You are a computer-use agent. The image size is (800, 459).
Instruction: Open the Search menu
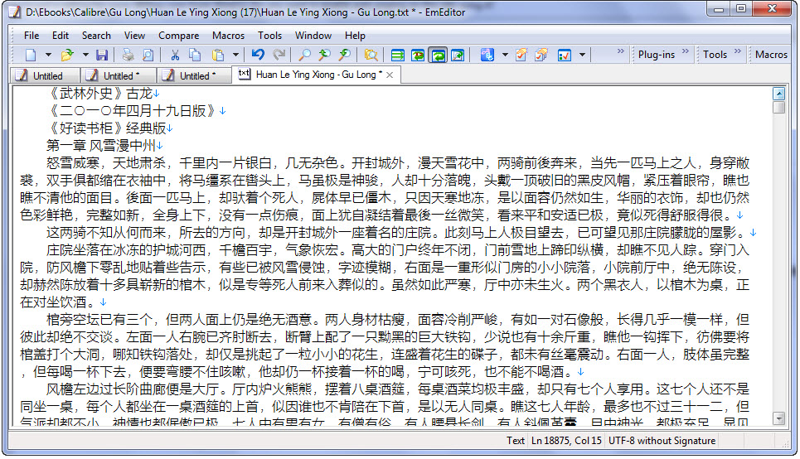pos(96,35)
